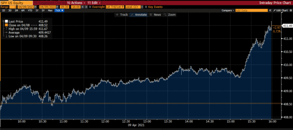Open the Lst Trd/Lst P field
Viewport: 293px width, 130px height.
(x=115, y=7)
